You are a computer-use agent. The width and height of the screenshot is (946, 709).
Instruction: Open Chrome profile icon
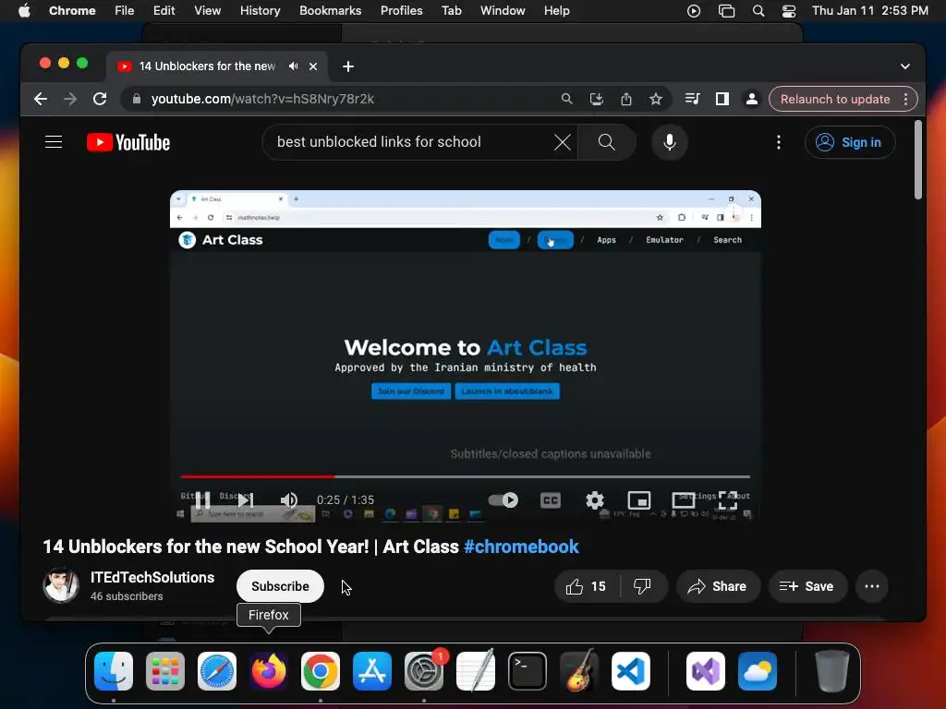point(752,99)
